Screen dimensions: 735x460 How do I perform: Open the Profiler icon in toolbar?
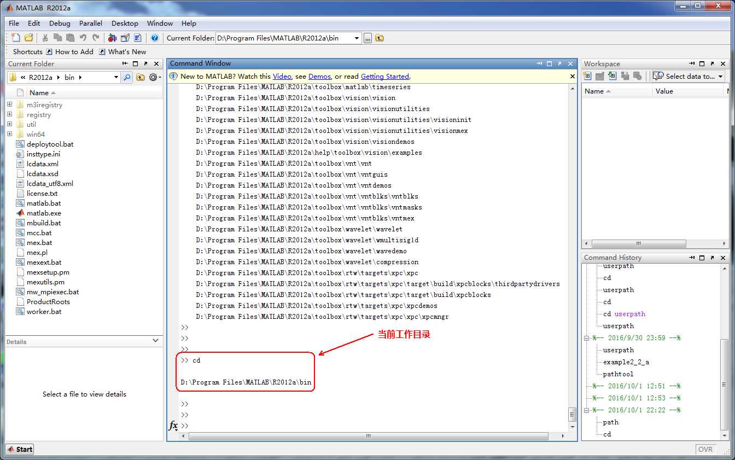tap(138, 38)
